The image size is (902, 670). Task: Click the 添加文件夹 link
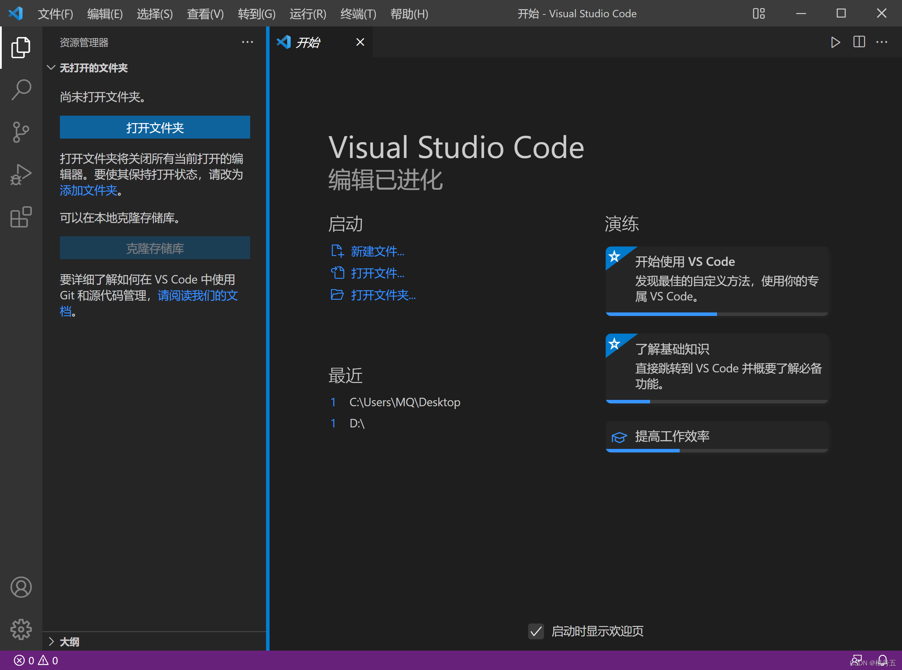click(x=88, y=190)
